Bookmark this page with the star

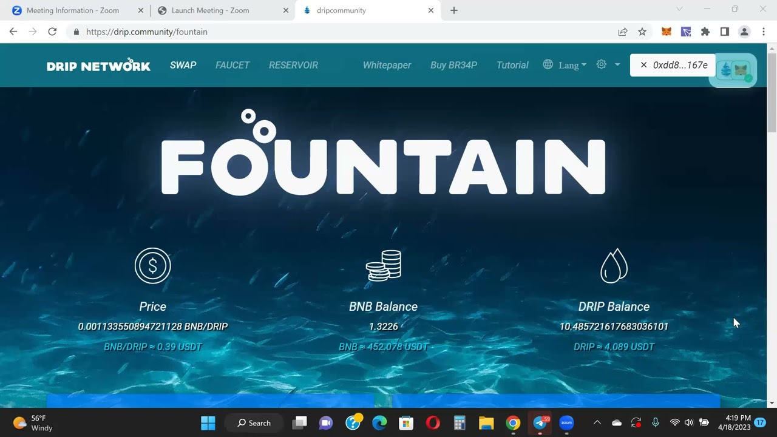642,32
